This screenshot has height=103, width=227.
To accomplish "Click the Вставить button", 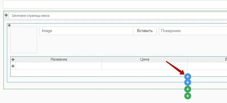I will [x=145, y=31].
